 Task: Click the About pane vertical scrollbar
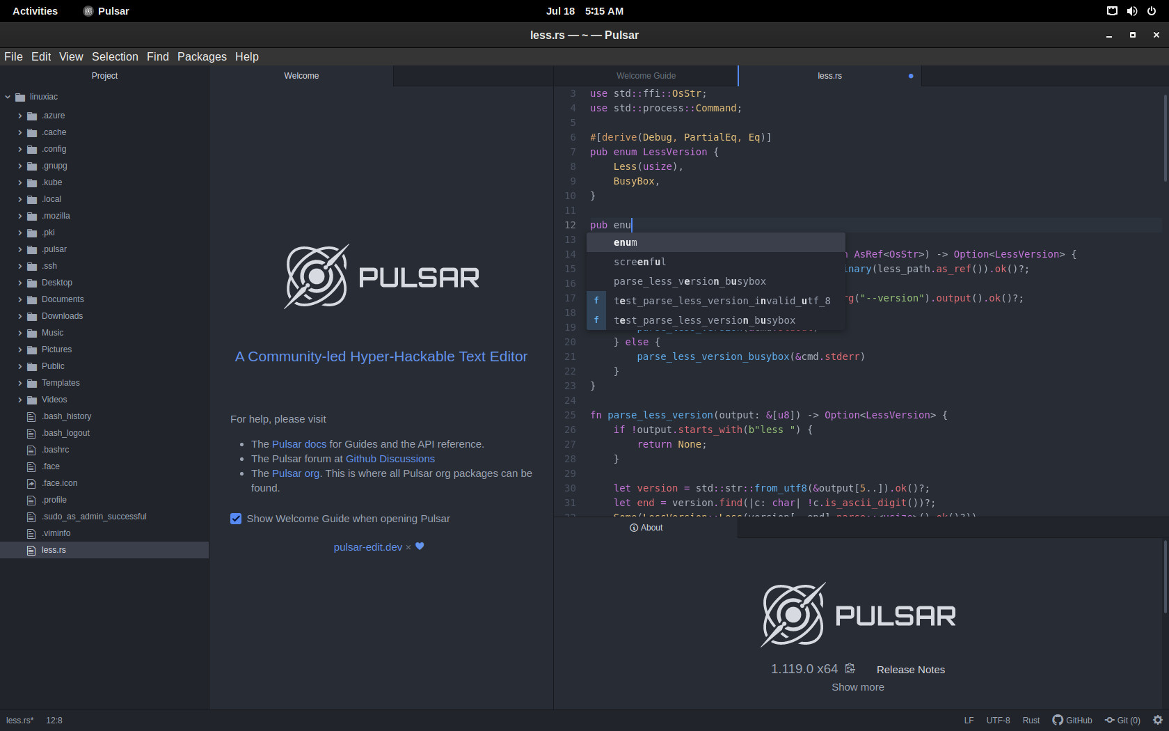(1166, 578)
